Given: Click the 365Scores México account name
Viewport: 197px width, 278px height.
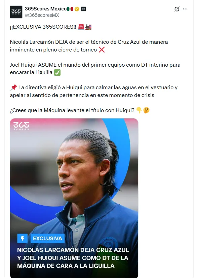Looking at the screenshot, I should [x=46, y=9].
